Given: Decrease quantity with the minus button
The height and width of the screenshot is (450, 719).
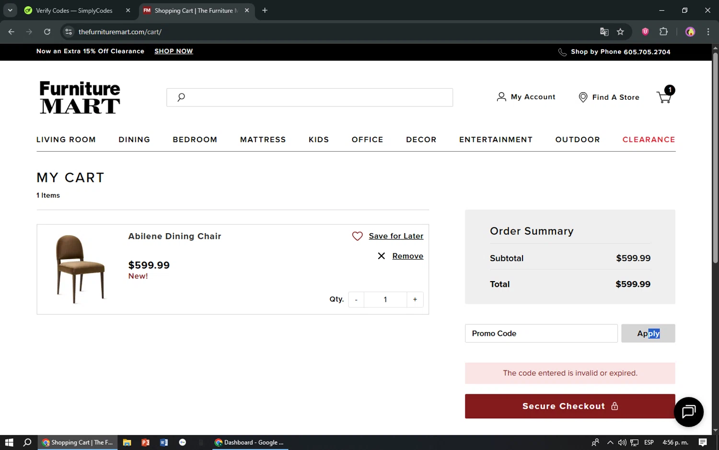Looking at the screenshot, I should tap(356, 299).
